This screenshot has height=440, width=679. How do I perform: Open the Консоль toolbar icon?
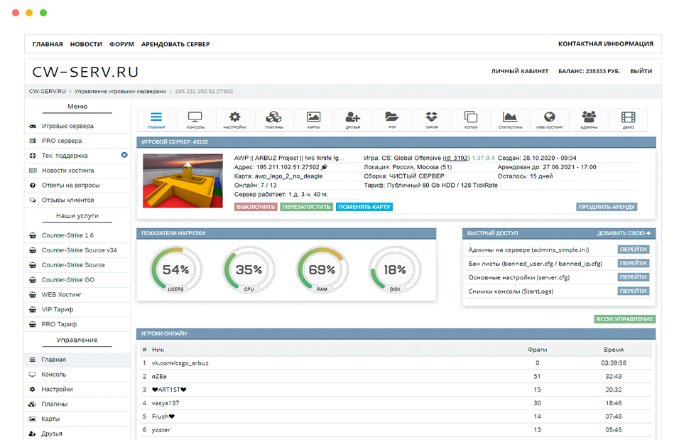tap(195, 119)
